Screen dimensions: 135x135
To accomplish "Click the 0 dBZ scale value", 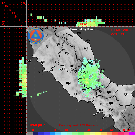I will (55, 130).
